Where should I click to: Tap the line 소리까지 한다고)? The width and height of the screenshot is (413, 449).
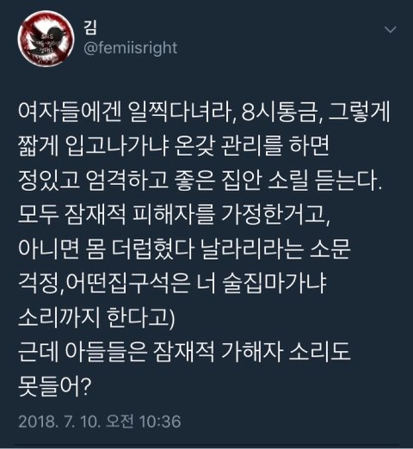coord(96,317)
